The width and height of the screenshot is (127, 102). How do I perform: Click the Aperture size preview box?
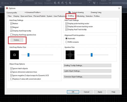tap(70, 55)
